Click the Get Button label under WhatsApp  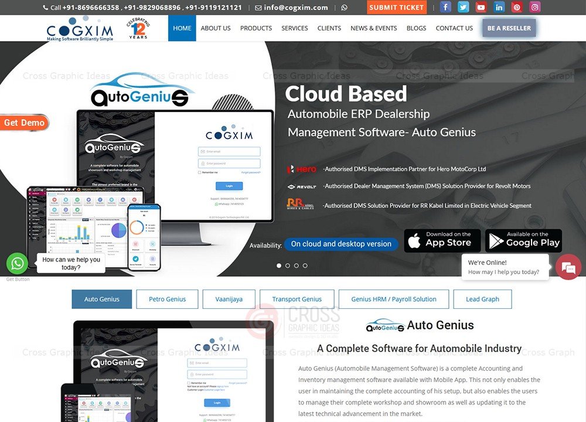click(18, 279)
